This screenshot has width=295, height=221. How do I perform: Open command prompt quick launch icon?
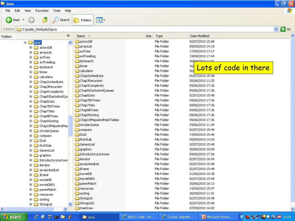(x=56, y=217)
